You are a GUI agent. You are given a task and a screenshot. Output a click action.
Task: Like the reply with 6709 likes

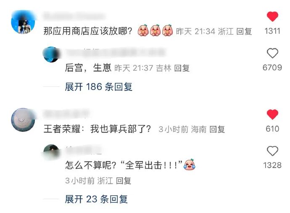click(272, 53)
